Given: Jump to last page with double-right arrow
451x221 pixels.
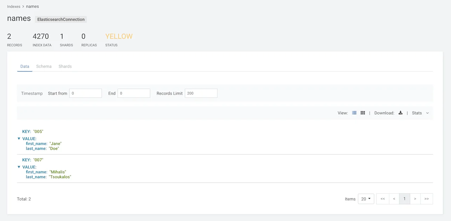Looking at the screenshot, I should [x=426, y=199].
